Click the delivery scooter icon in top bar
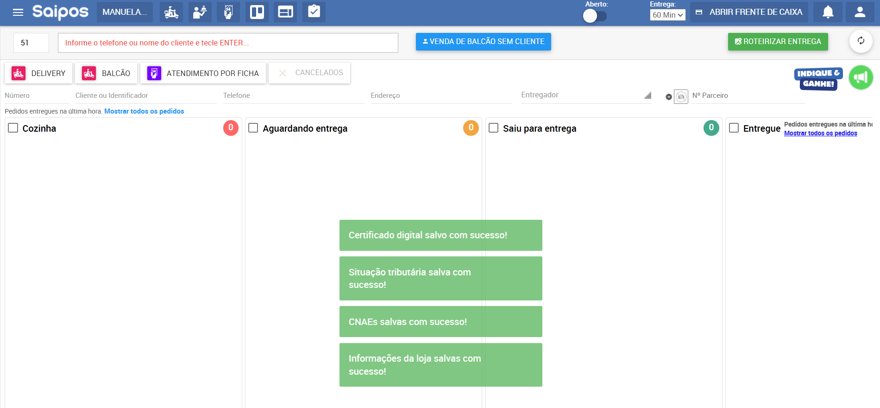 171,12
